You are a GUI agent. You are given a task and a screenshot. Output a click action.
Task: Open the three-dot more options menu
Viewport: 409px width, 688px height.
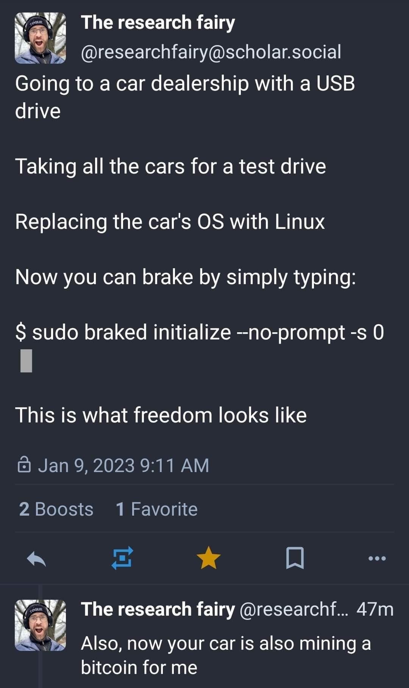click(377, 558)
